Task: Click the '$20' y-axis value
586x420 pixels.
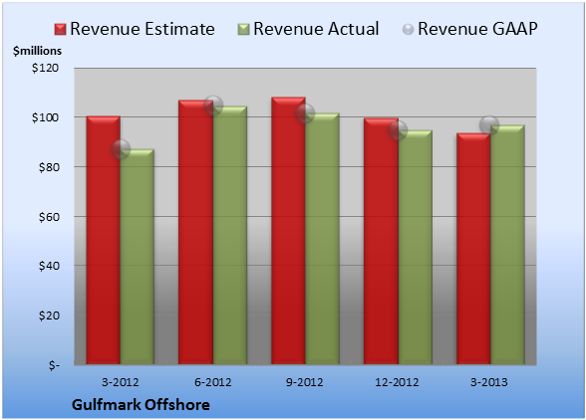Action: (x=49, y=315)
